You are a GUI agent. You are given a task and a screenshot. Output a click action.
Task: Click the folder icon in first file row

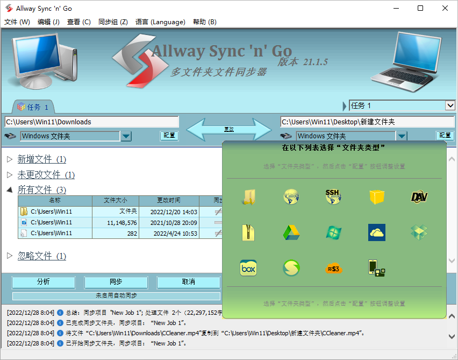click(x=24, y=211)
